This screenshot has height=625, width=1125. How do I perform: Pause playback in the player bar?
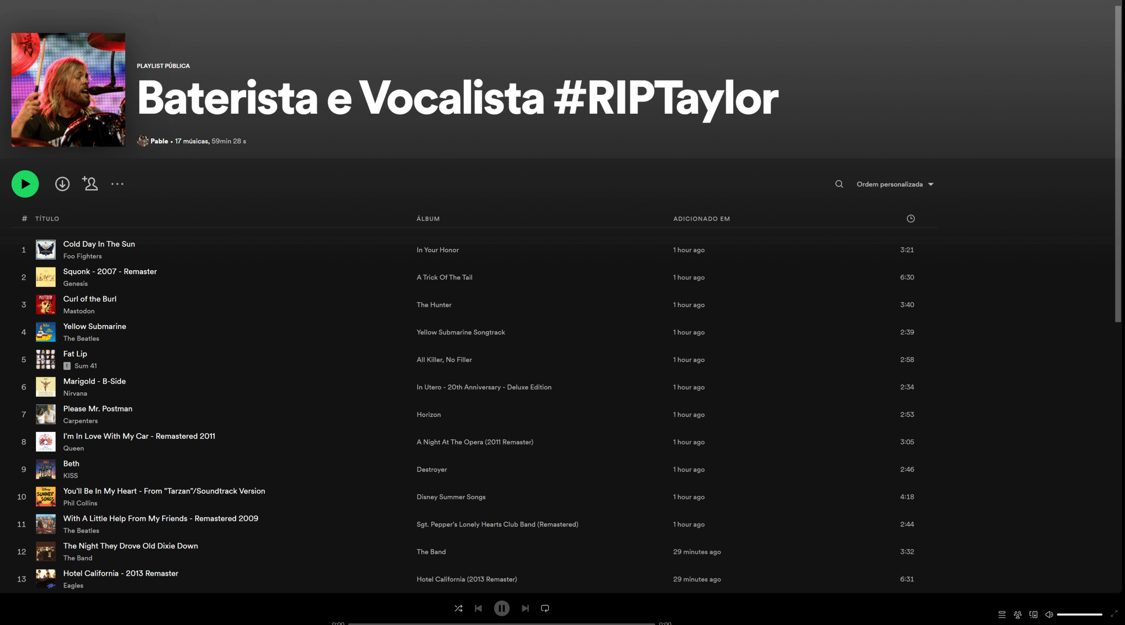point(501,608)
